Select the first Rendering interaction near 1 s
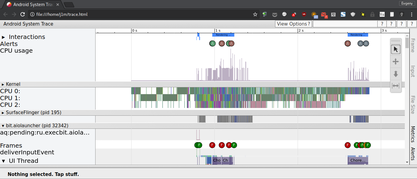This screenshot has height=179, width=417. pos(223,35)
